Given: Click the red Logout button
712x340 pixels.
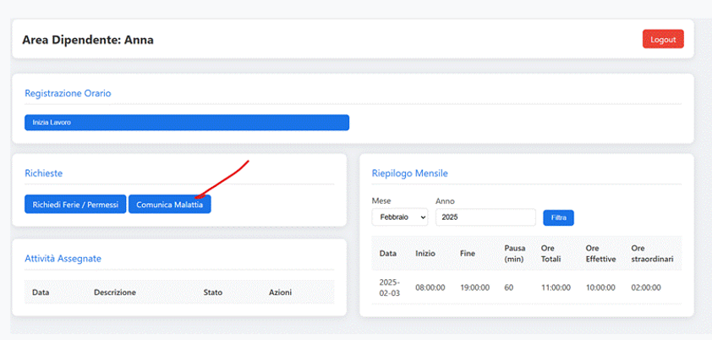Looking at the screenshot, I should pos(663,40).
